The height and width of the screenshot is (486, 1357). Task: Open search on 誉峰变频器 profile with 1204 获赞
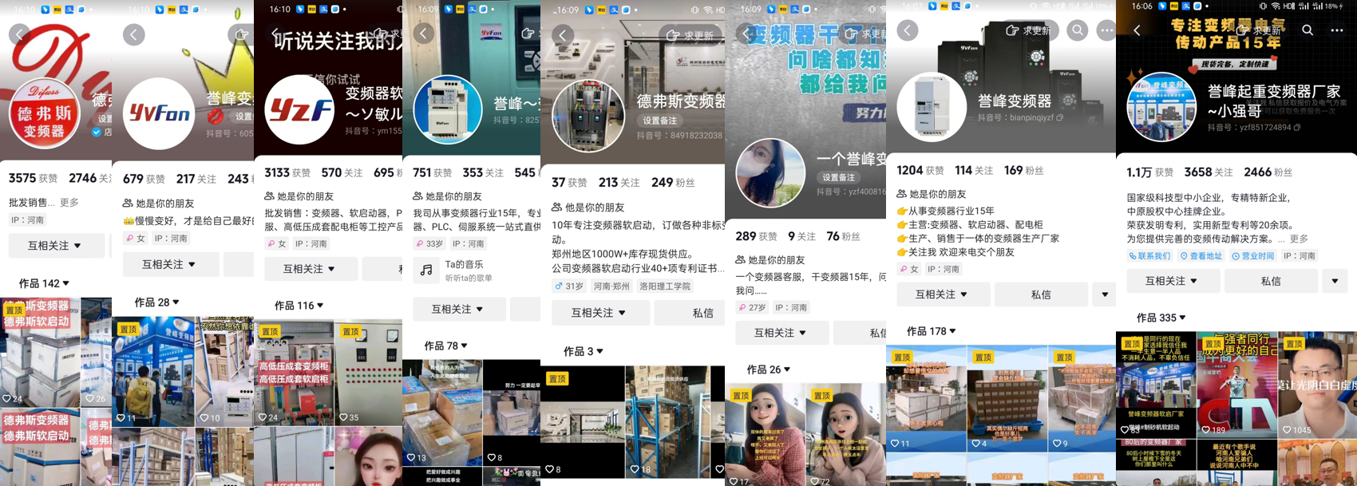(1078, 30)
